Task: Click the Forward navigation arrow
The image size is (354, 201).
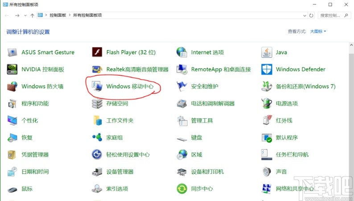Action: coord(17,16)
